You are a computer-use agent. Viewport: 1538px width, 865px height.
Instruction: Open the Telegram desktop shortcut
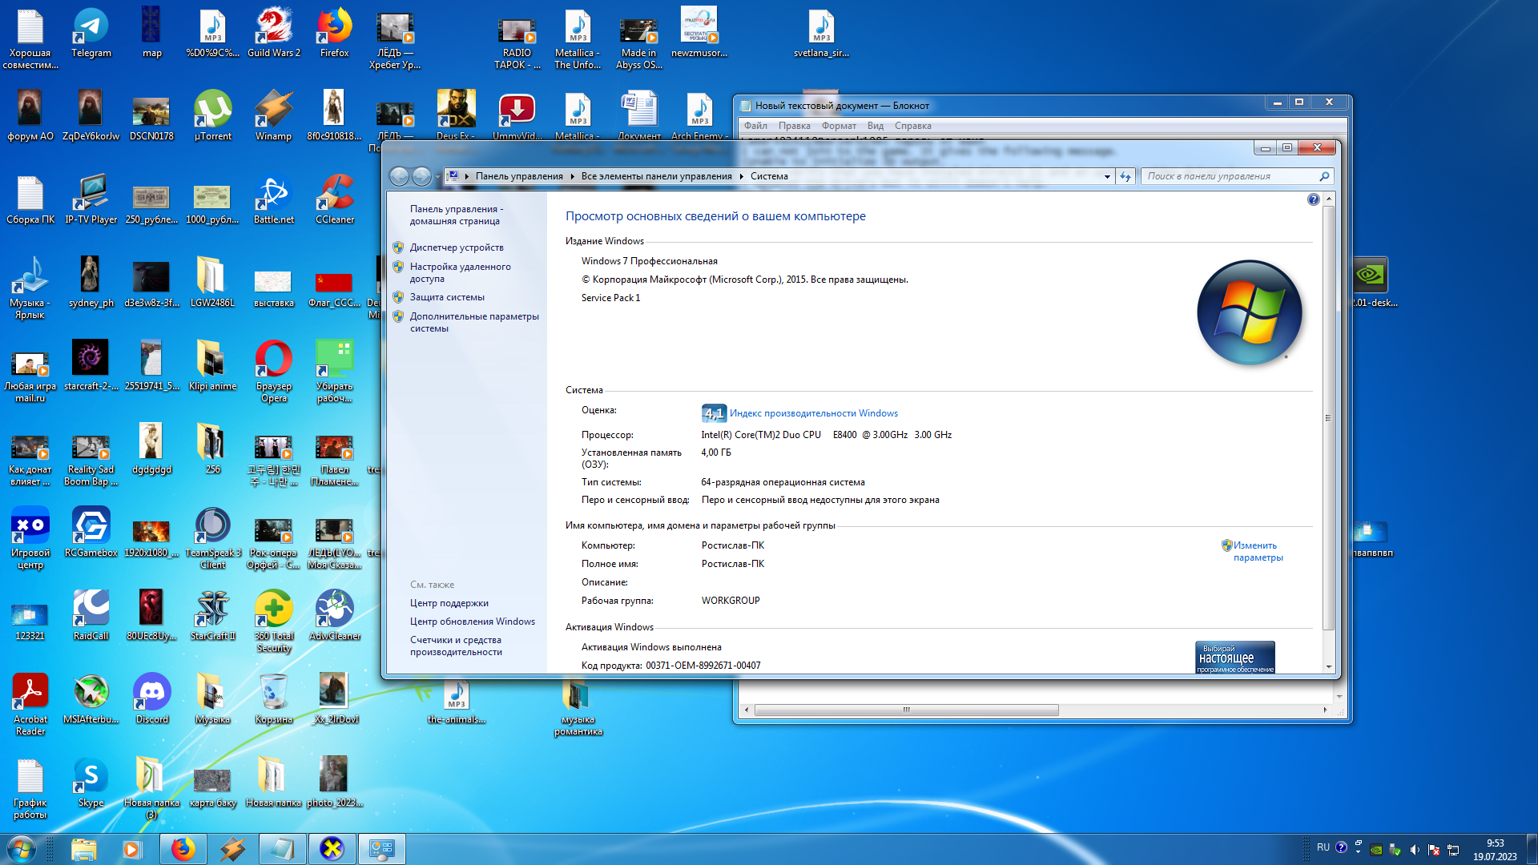coord(91,33)
